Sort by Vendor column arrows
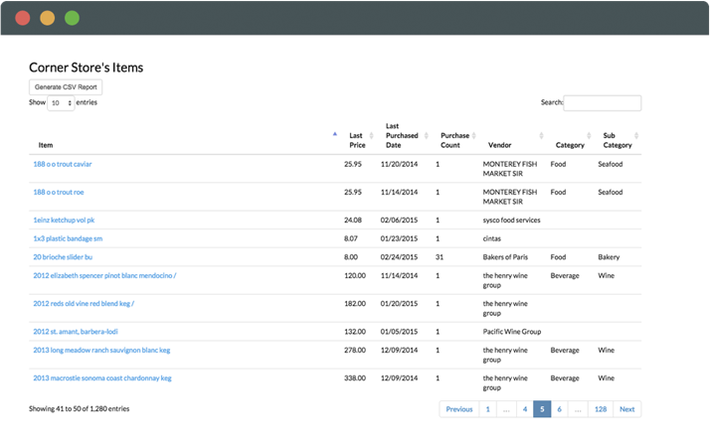 tap(542, 135)
